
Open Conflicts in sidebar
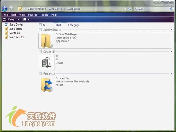coord(15,33)
